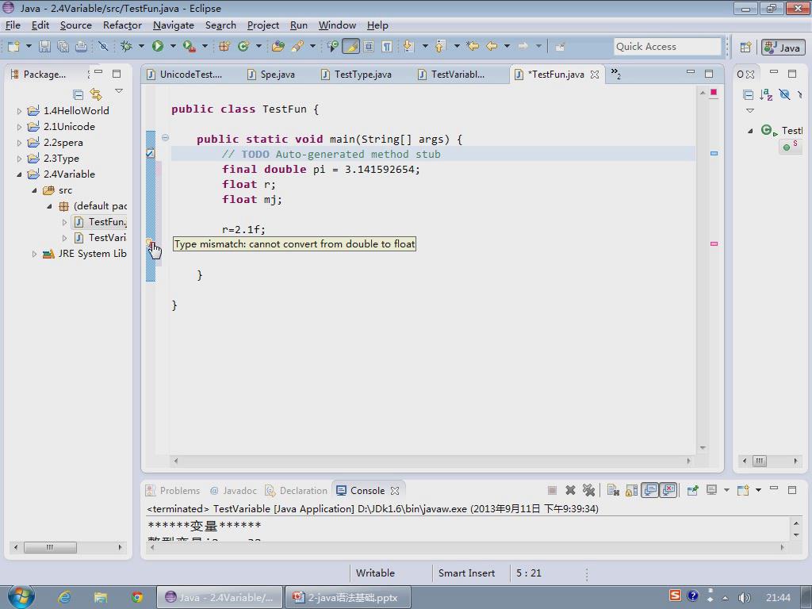Click the Next Annotation toolbar icon
Viewport: 812px width, 609px height.
[408, 47]
